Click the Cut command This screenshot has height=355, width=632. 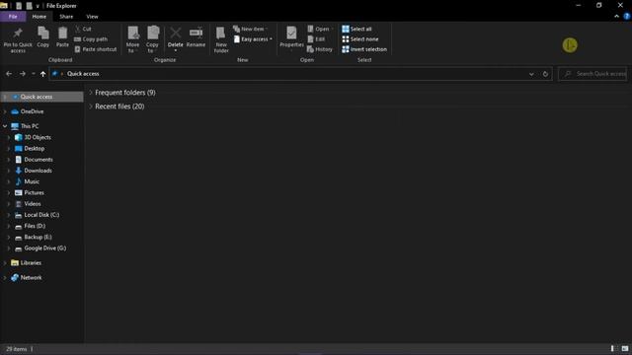[83, 29]
